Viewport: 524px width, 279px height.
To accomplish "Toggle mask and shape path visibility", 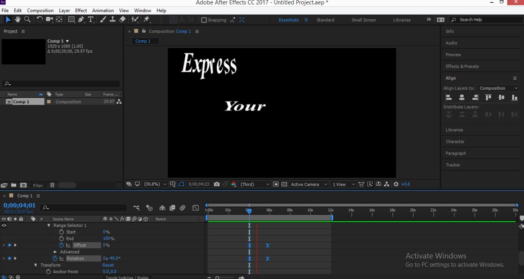I will pyautogui.click(x=181, y=184).
